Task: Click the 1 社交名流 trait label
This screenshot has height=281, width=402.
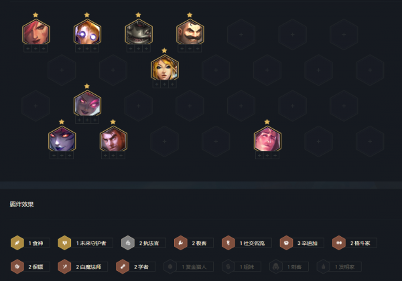Action: [252, 243]
